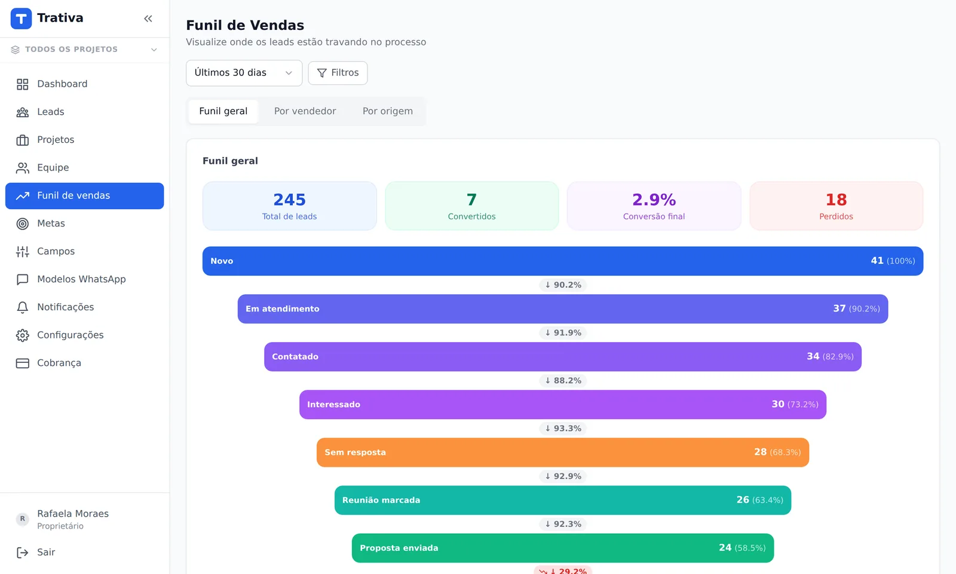Click the Sair logout text
956x574 pixels.
[x=46, y=552]
